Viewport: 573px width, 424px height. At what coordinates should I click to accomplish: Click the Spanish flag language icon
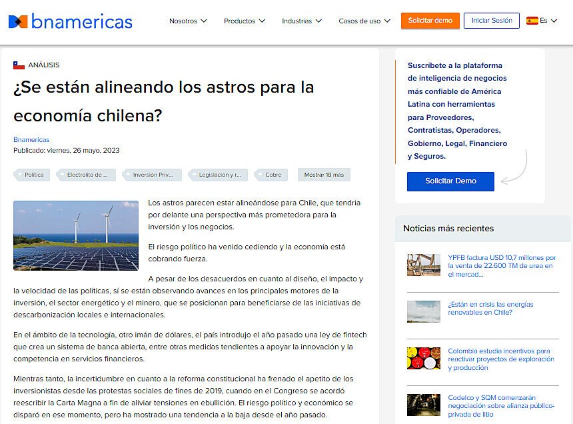click(532, 21)
